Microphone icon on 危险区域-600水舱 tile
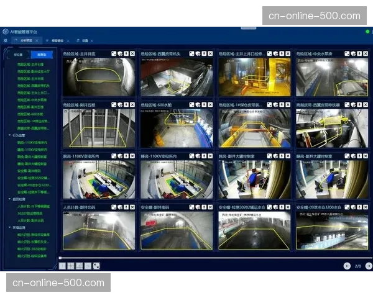 click(x=204, y=105)
